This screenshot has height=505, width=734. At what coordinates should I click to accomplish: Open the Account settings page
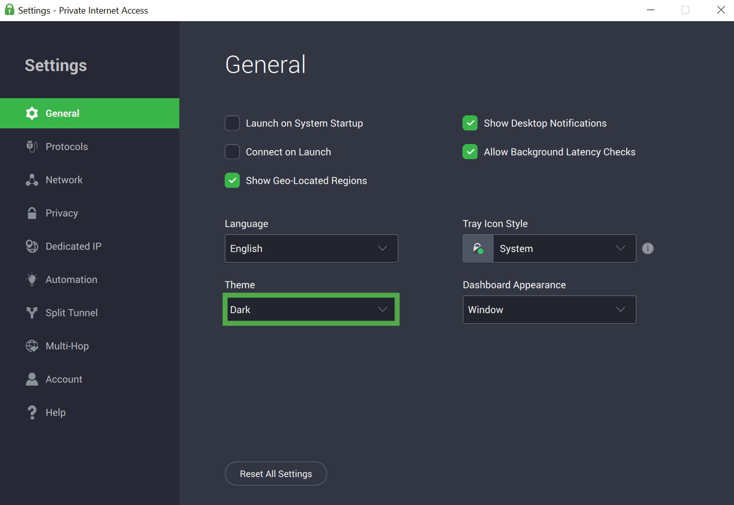90,379
